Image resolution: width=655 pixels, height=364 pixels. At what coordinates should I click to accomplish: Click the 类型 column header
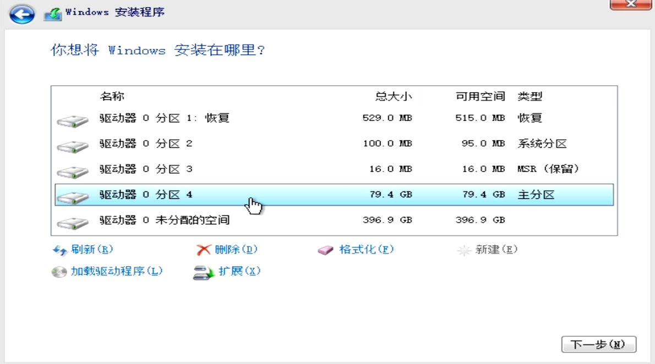530,96
